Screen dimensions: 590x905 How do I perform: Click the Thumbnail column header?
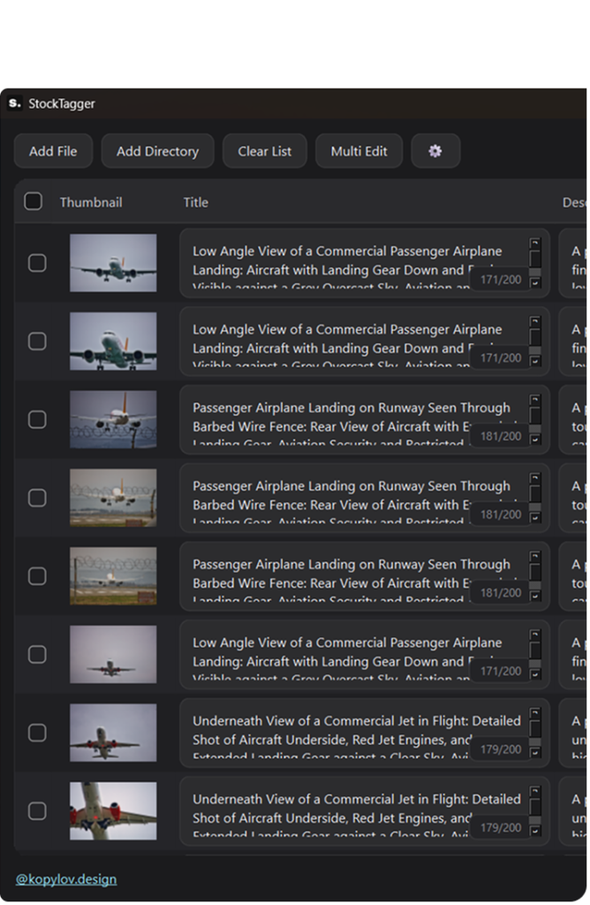(x=91, y=202)
